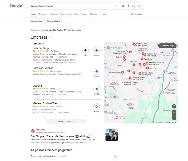Click the magnifier search submit icon
This screenshot has width=188, height=161.
point(139,6)
